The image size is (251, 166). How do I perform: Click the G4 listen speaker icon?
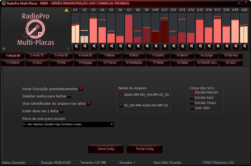pos(103,46)
